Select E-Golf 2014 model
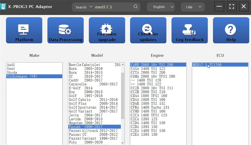This screenshot has width=251, height=145. (x=95, y=88)
